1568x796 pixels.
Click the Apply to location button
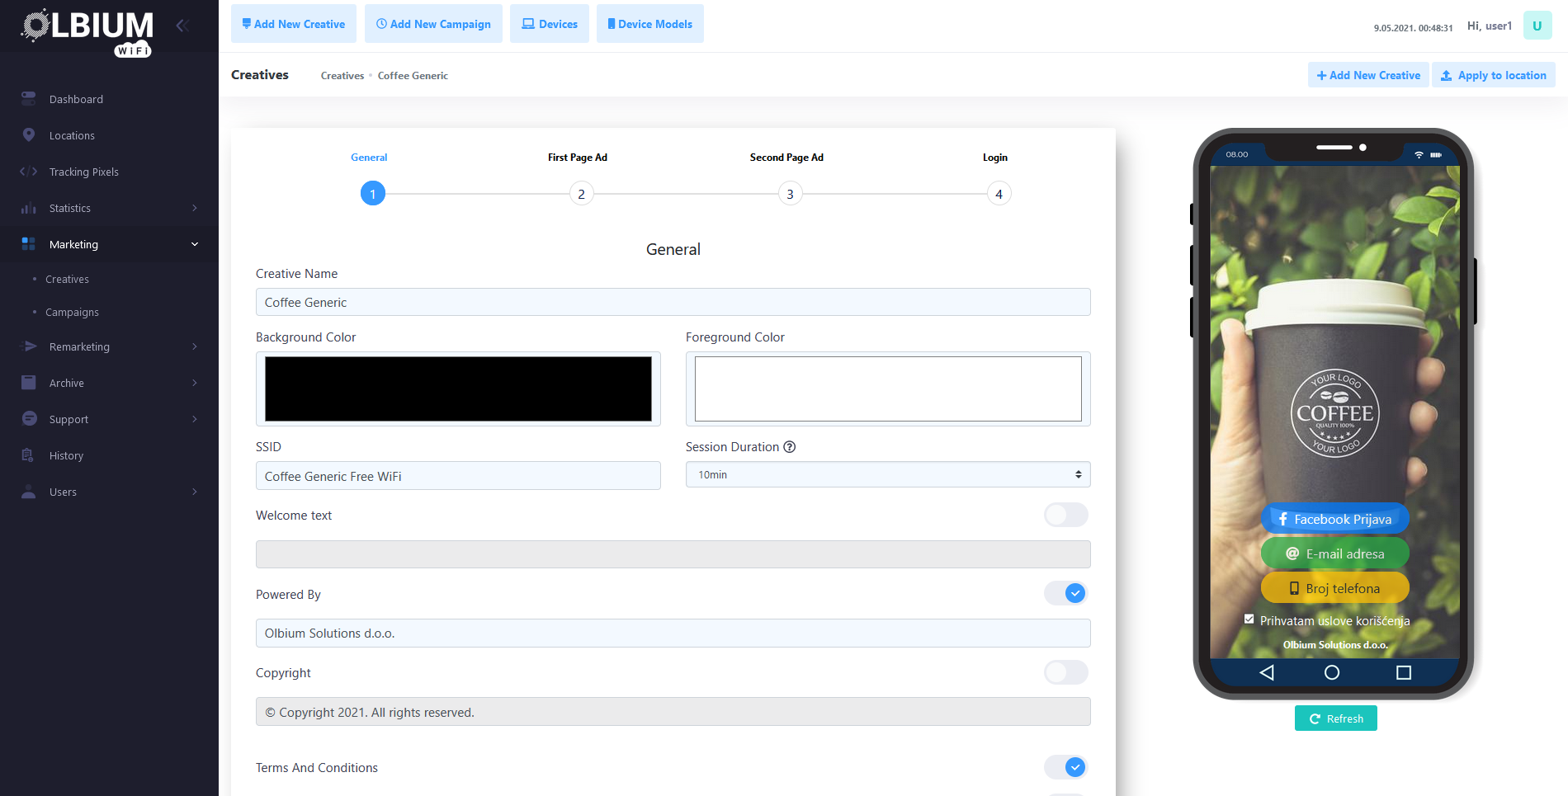(x=1494, y=75)
